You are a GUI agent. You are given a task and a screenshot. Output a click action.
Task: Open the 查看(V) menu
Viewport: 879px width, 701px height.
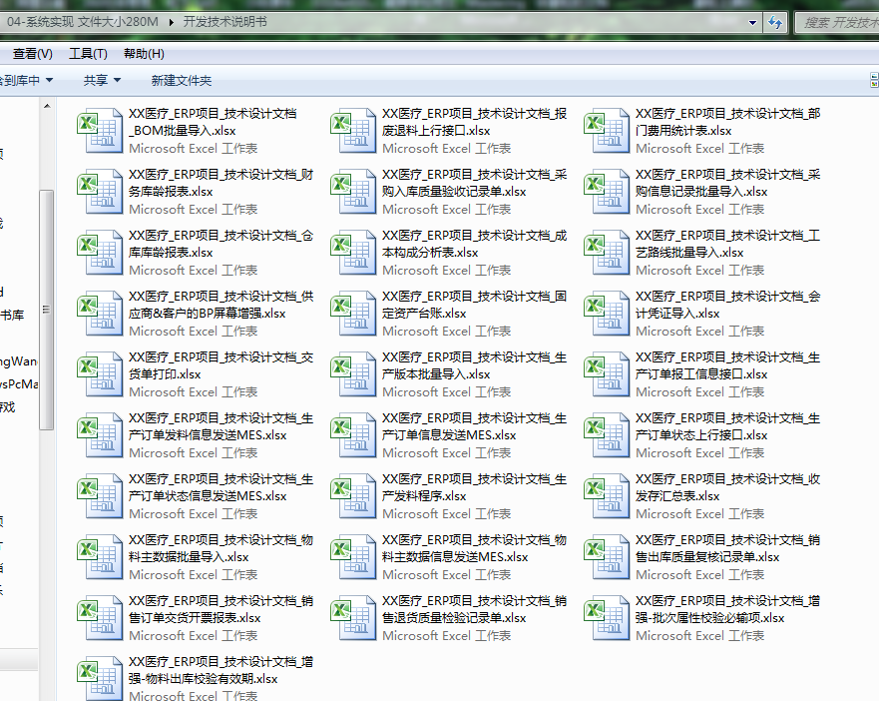[x=32, y=53]
